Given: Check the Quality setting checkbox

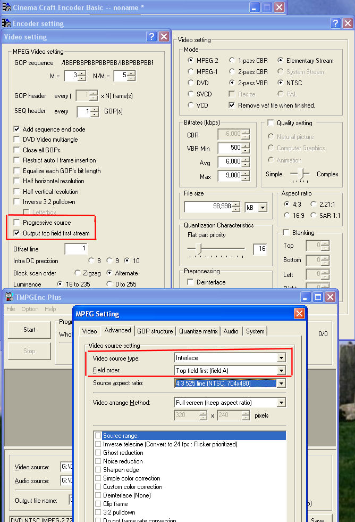Looking at the screenshot, I should click(x=271, y=123).
